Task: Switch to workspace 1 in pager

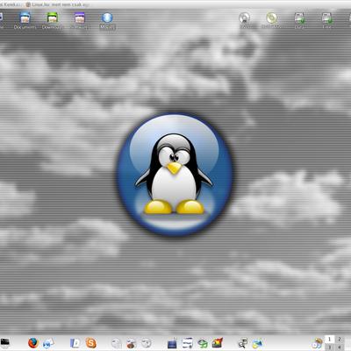Action: (x=329, y=340)
